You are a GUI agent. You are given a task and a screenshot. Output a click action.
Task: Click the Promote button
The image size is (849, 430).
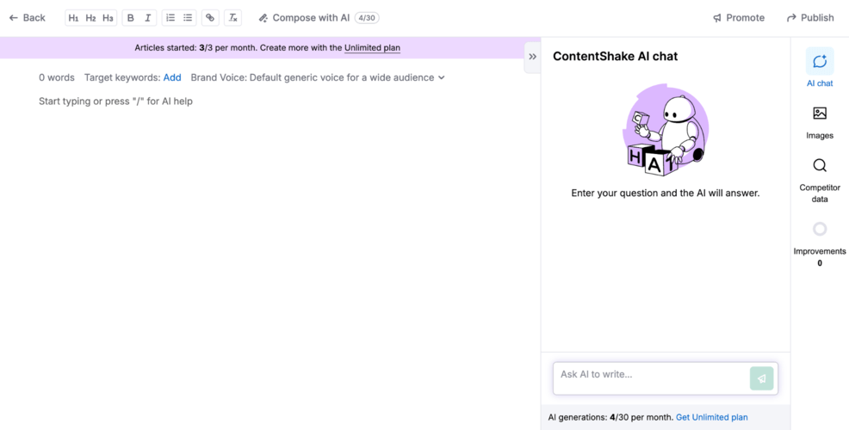point(738,17)
